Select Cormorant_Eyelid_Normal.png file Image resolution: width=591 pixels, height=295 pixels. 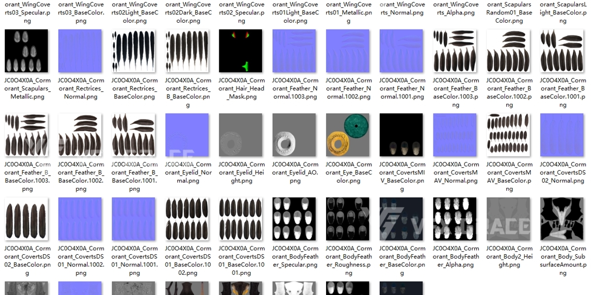click(187, 135)
